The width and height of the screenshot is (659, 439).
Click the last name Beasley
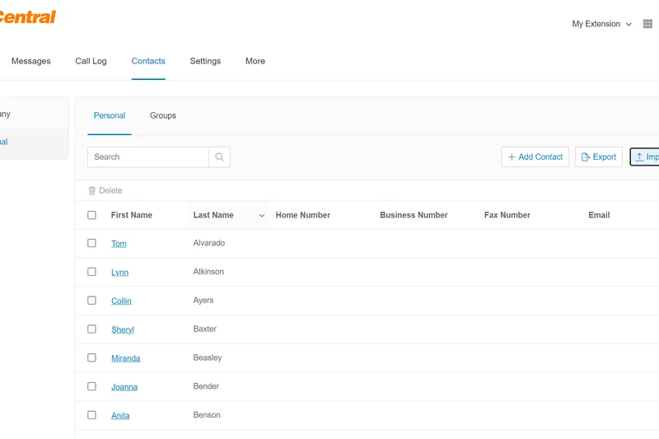[x=208, y=357]
